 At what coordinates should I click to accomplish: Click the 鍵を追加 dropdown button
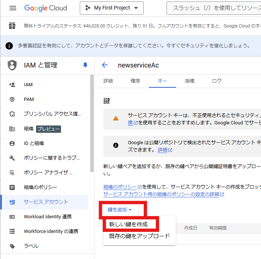120,210
